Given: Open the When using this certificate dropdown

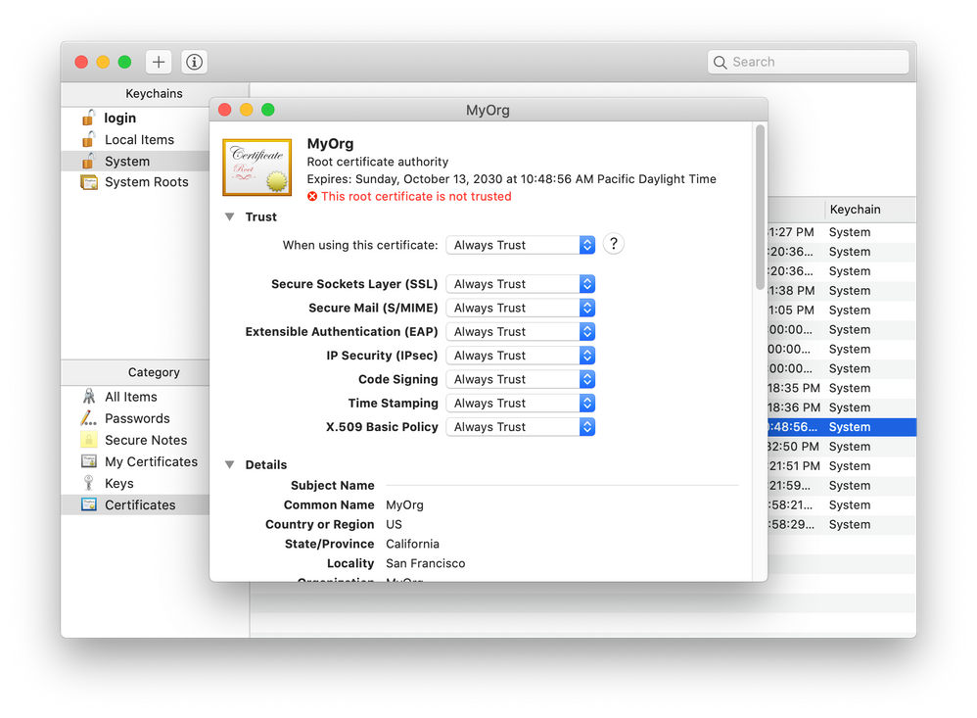Looking at the screenshot, I should (520, 245).
